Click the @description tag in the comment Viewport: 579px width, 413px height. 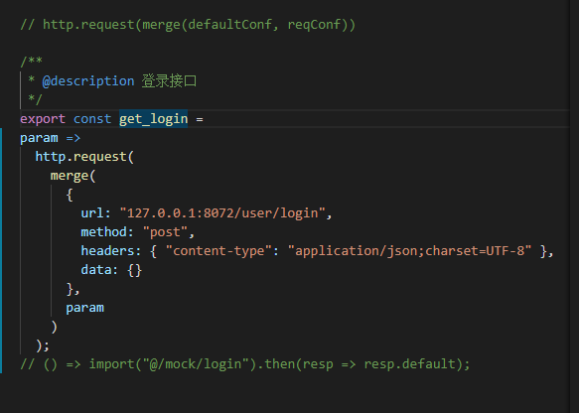pos(88,81)
